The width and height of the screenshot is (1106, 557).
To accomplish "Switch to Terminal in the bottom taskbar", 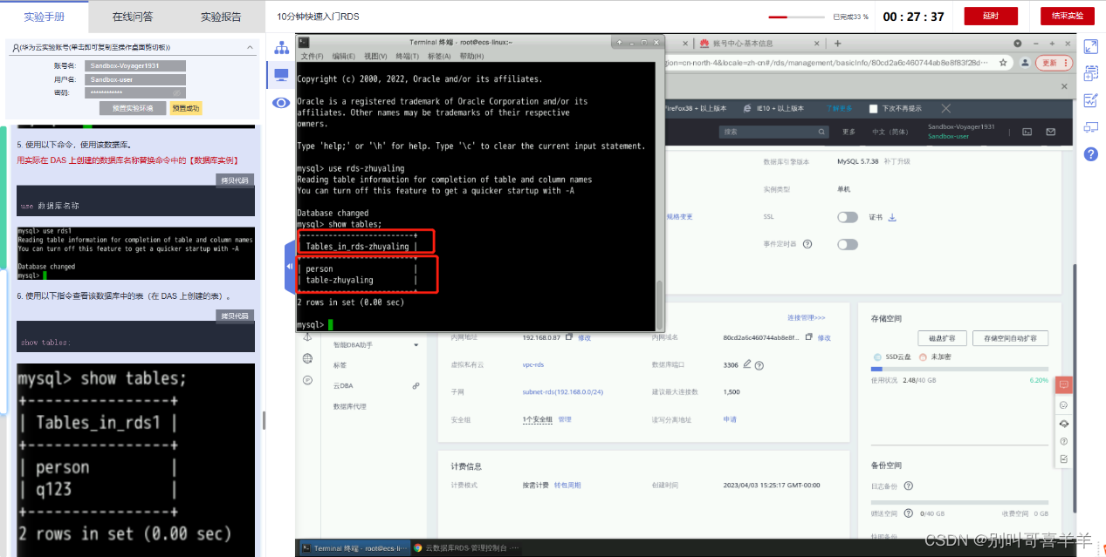I will pyautogui.click(x=353, y=548).
